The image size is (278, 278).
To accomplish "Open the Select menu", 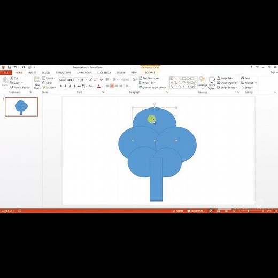I will click(x=247, y=88).
